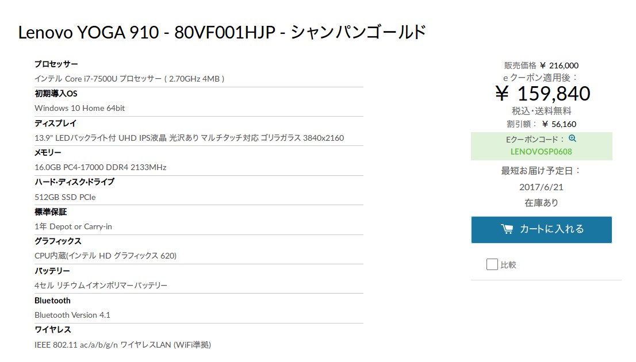Click the magnifier icon beside Eクーポンコード
The image size is (636, 362).
572,138
